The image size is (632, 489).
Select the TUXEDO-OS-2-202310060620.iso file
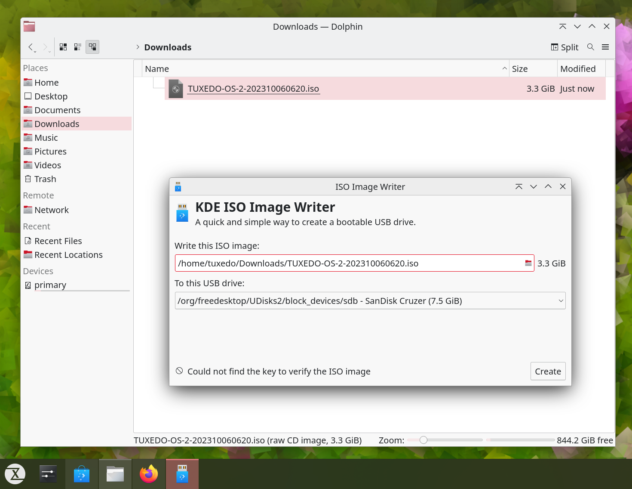[253, 89]
